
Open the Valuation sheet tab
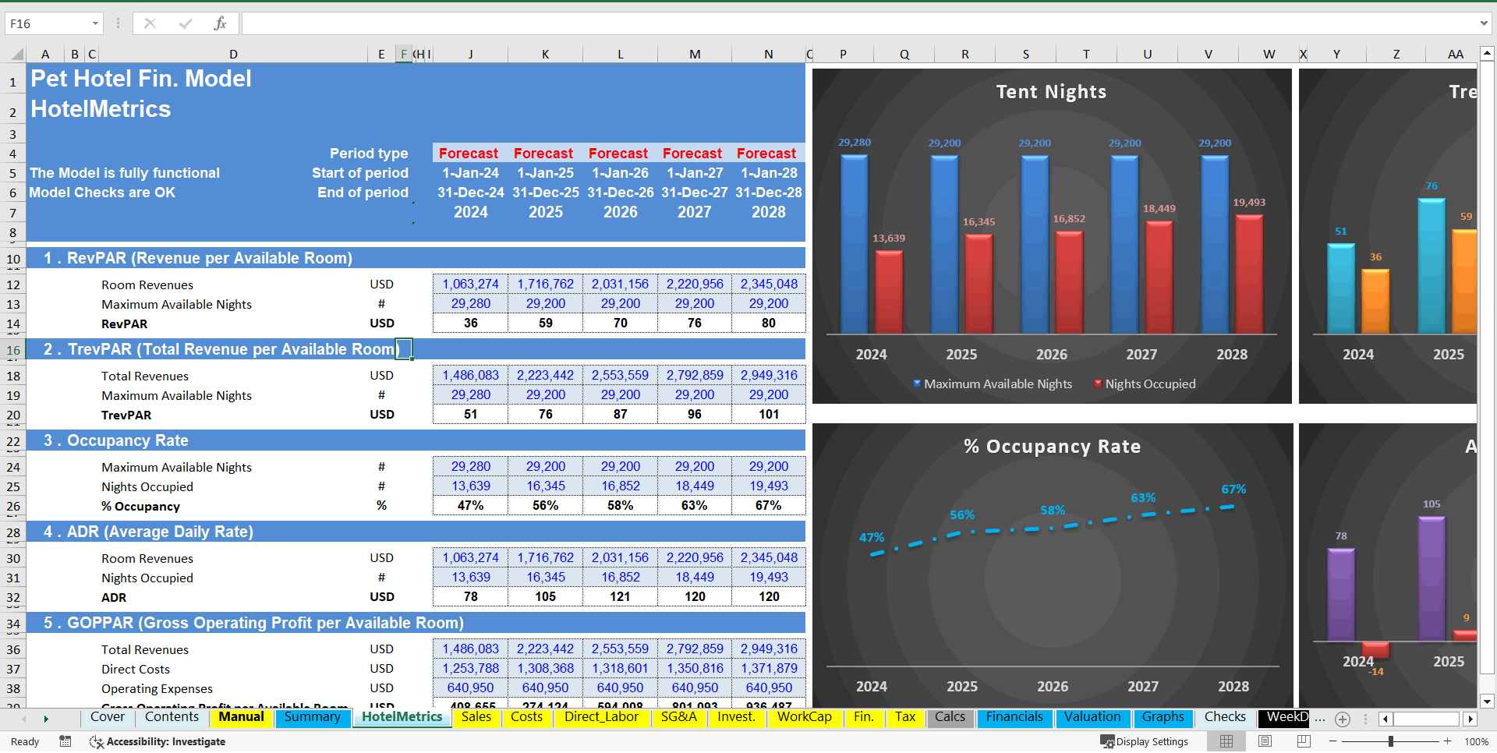point(1092,717)
